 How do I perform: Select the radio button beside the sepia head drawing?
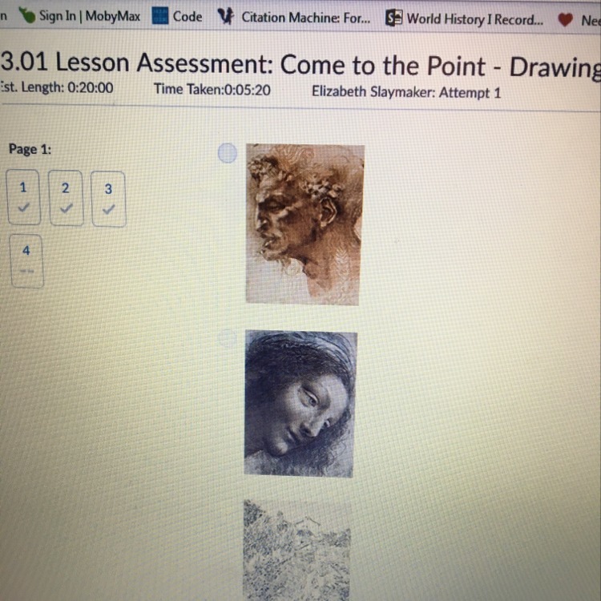[228, 153]
